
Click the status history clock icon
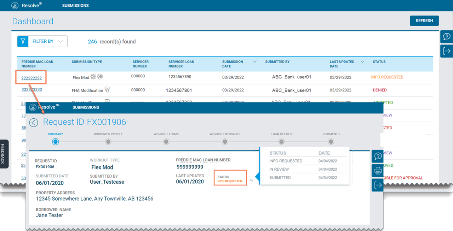251,181
